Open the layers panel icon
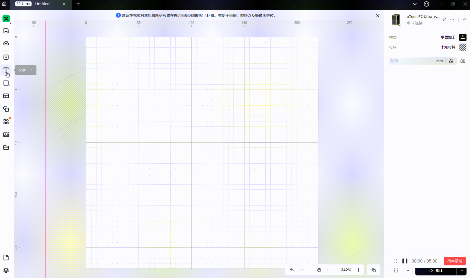 point(6,270)
